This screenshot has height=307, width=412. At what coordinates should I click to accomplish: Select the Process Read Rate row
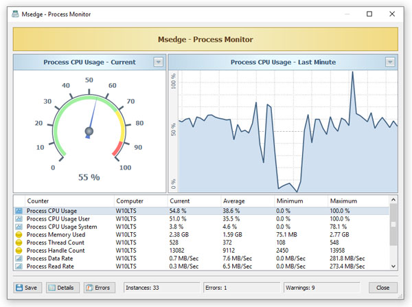pos(201,266)
